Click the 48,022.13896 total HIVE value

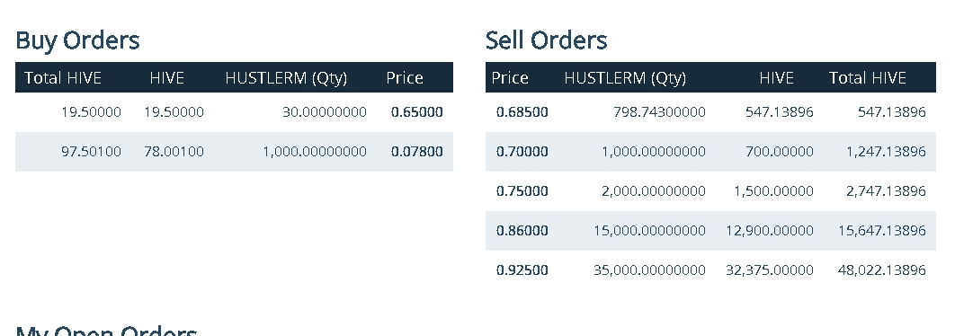point(881,270)
